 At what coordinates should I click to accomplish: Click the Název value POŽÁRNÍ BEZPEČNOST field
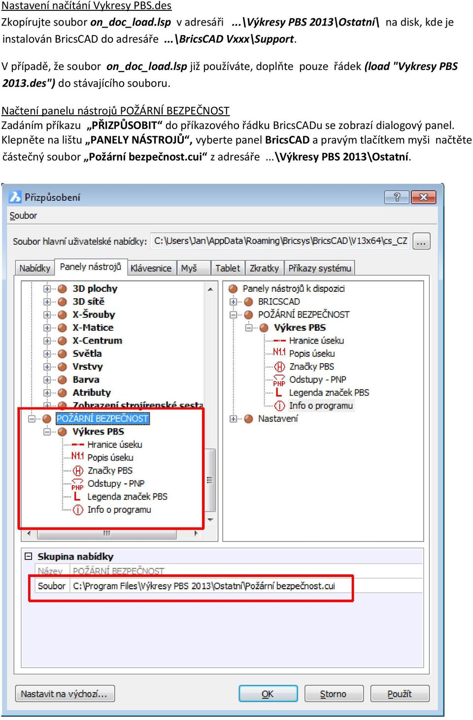click(x=246, y=571)
